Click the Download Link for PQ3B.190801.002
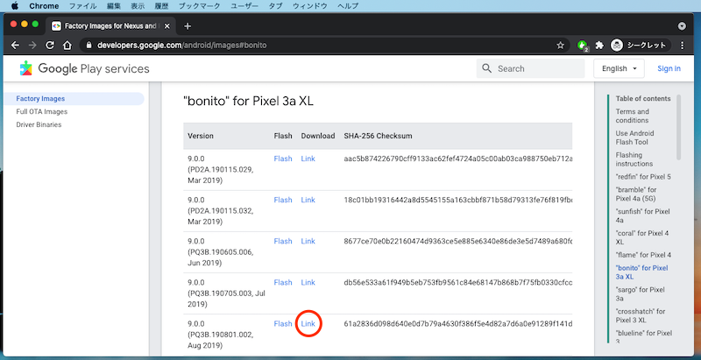Image resolution: width=701 pixels, height=360 pixels. (308, 324)
